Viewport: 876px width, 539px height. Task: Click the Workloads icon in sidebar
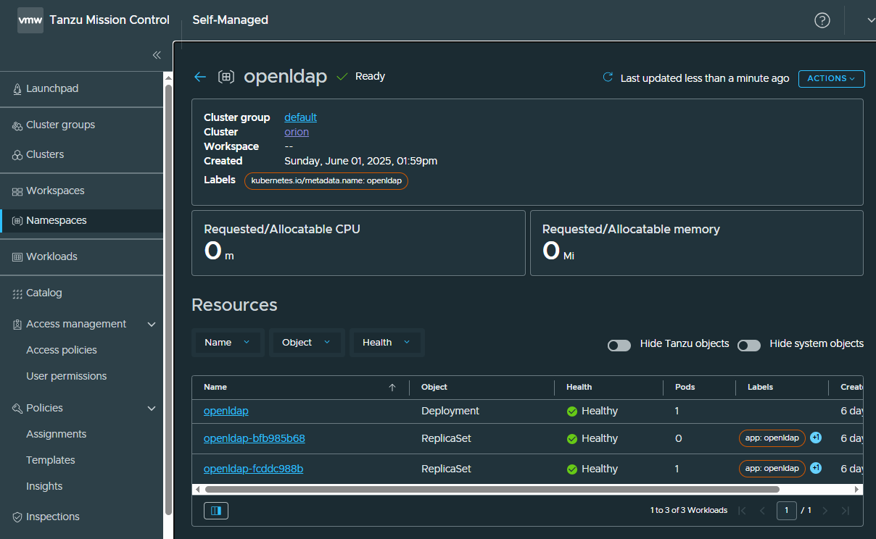click(x=17, y=257)
